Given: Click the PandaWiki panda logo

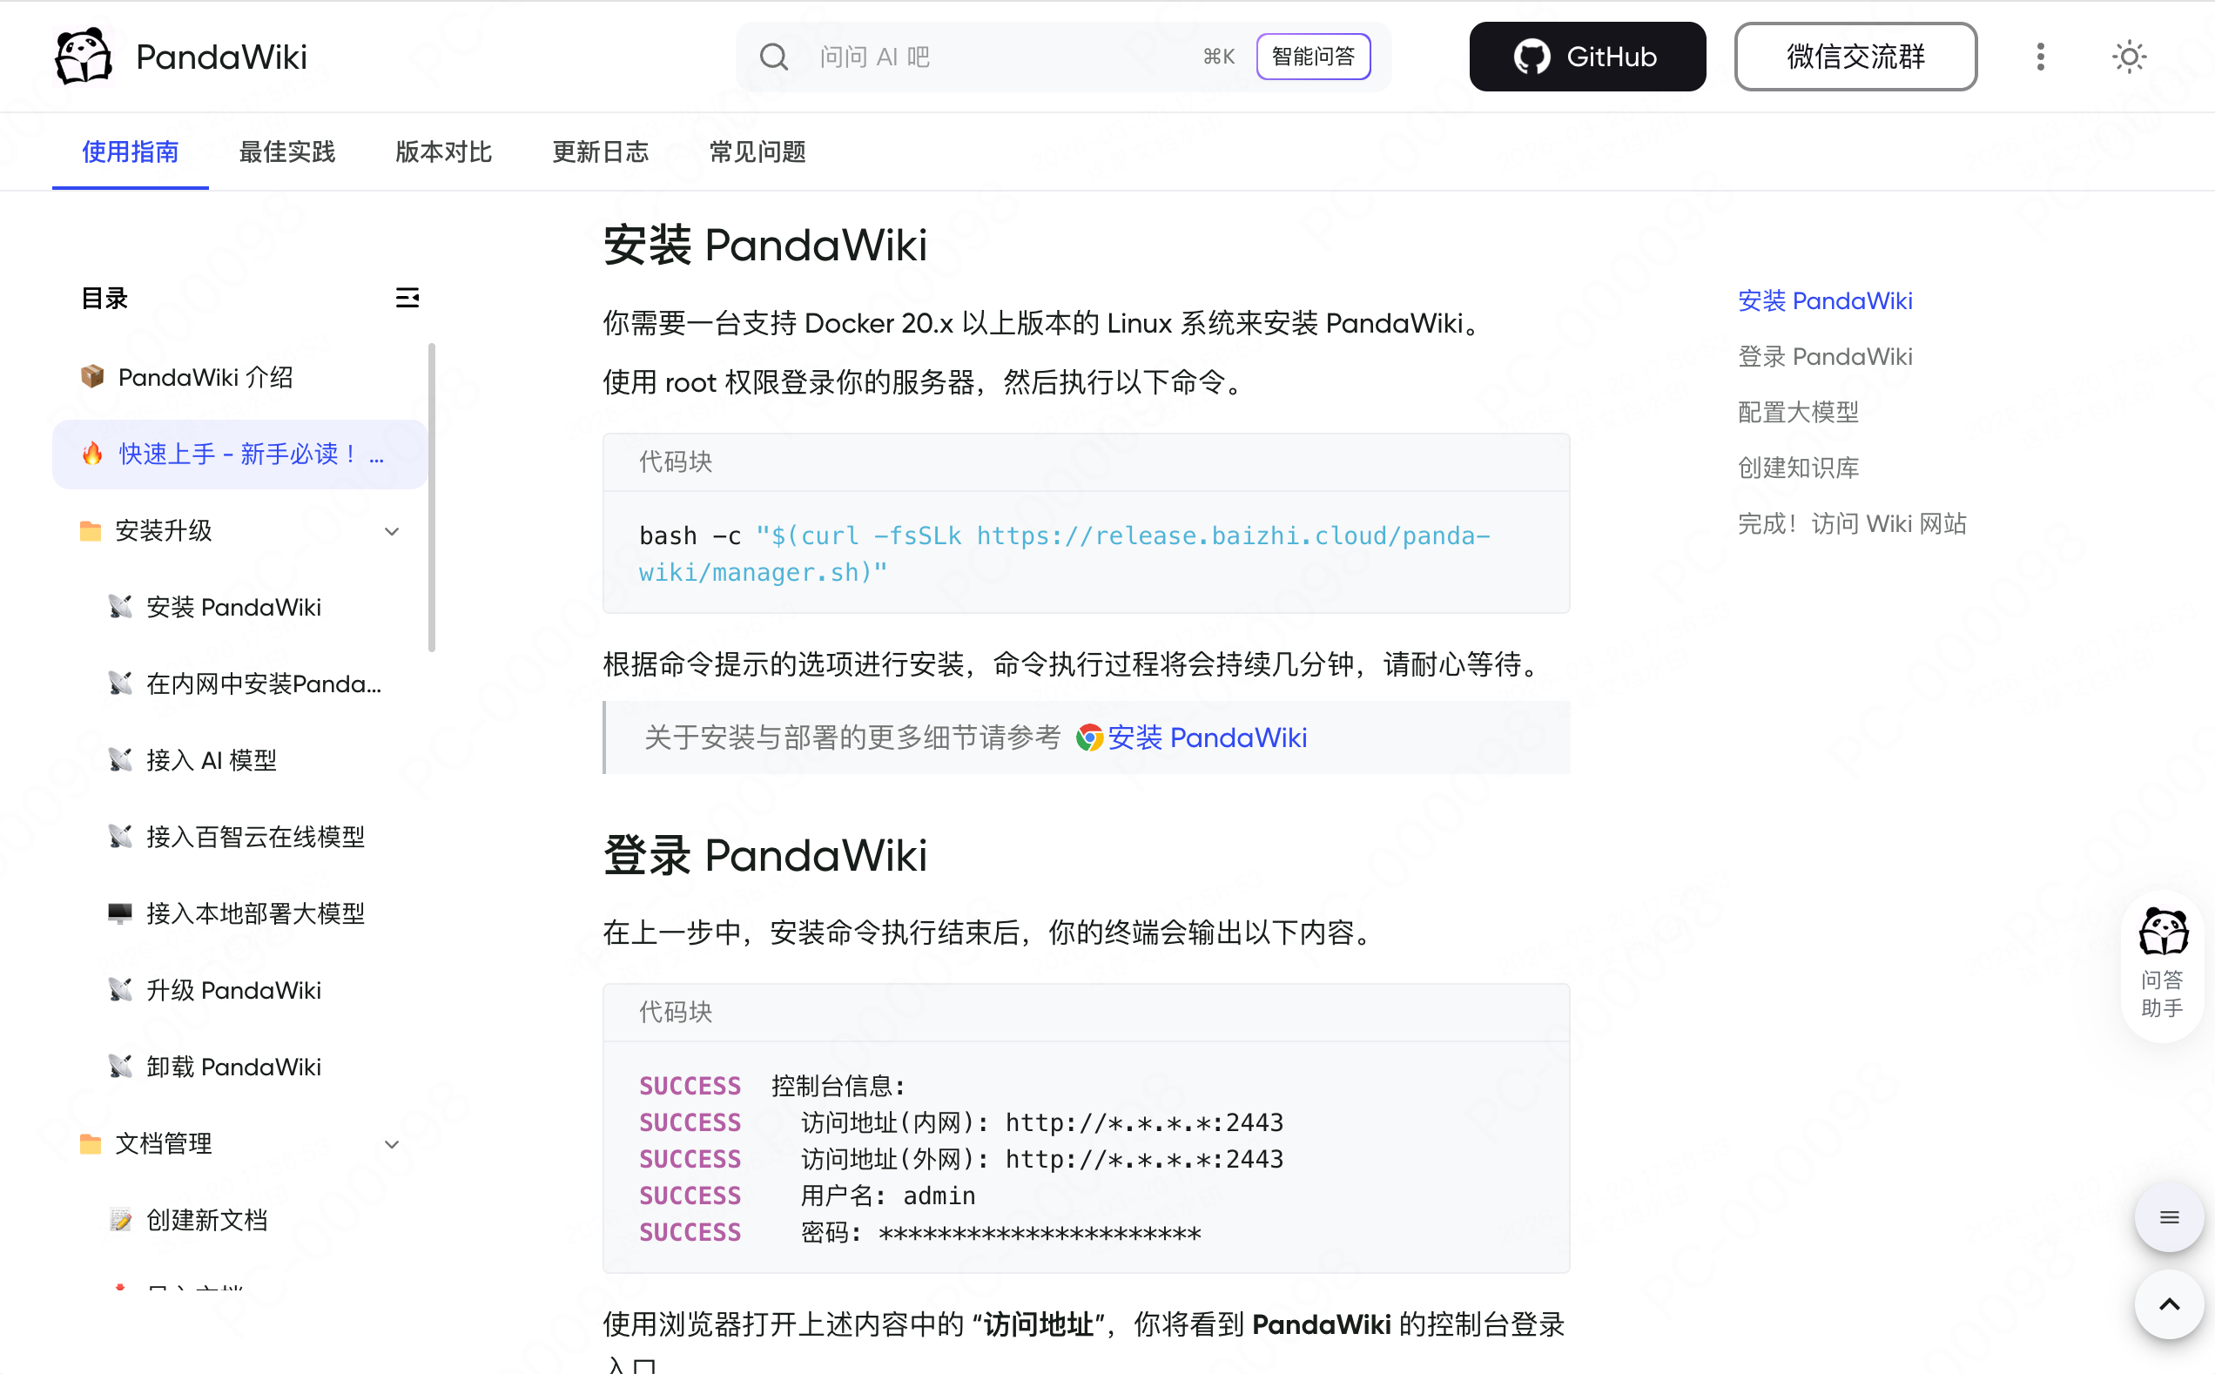Looking at the screenshot, I should (84, 57).
